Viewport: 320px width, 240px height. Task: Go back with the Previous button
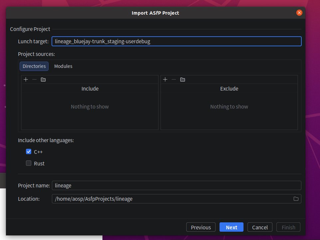click(x=201, y=227)
